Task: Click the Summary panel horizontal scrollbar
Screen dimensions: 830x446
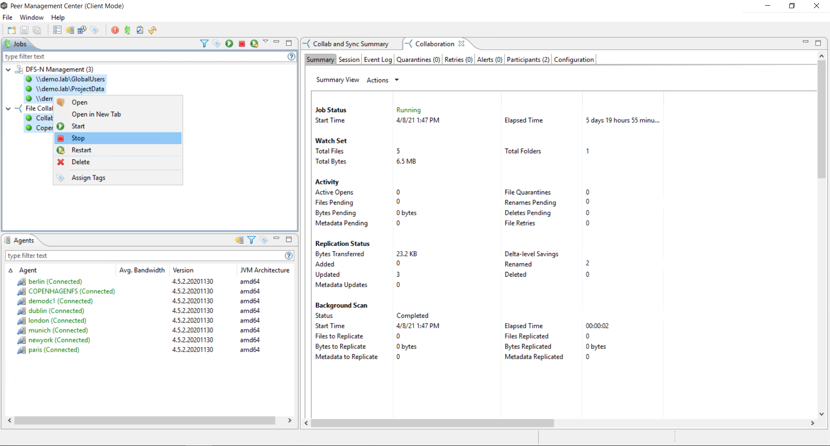Action: coord(432,423)
